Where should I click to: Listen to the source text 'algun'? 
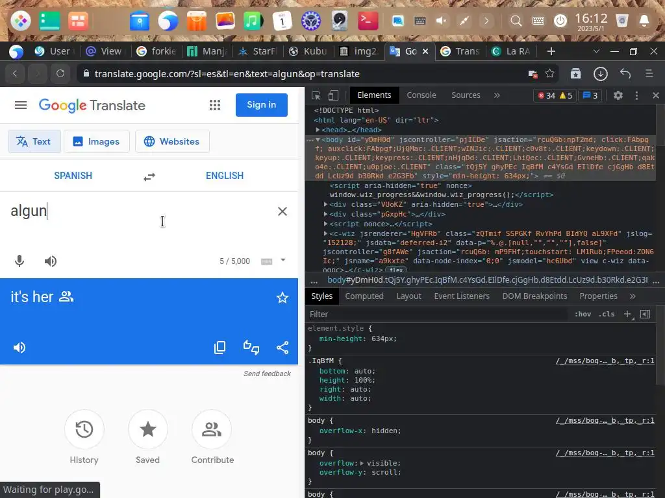51,261
